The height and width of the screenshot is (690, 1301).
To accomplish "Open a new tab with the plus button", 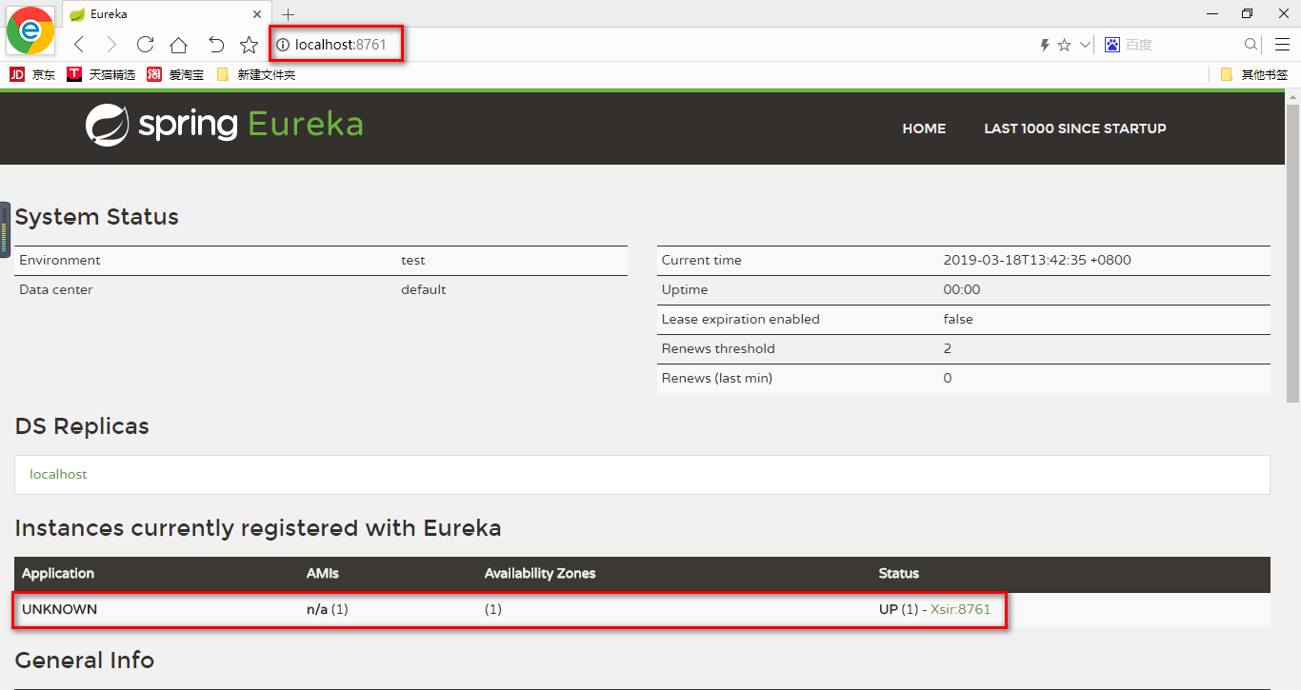I will 289,14.
